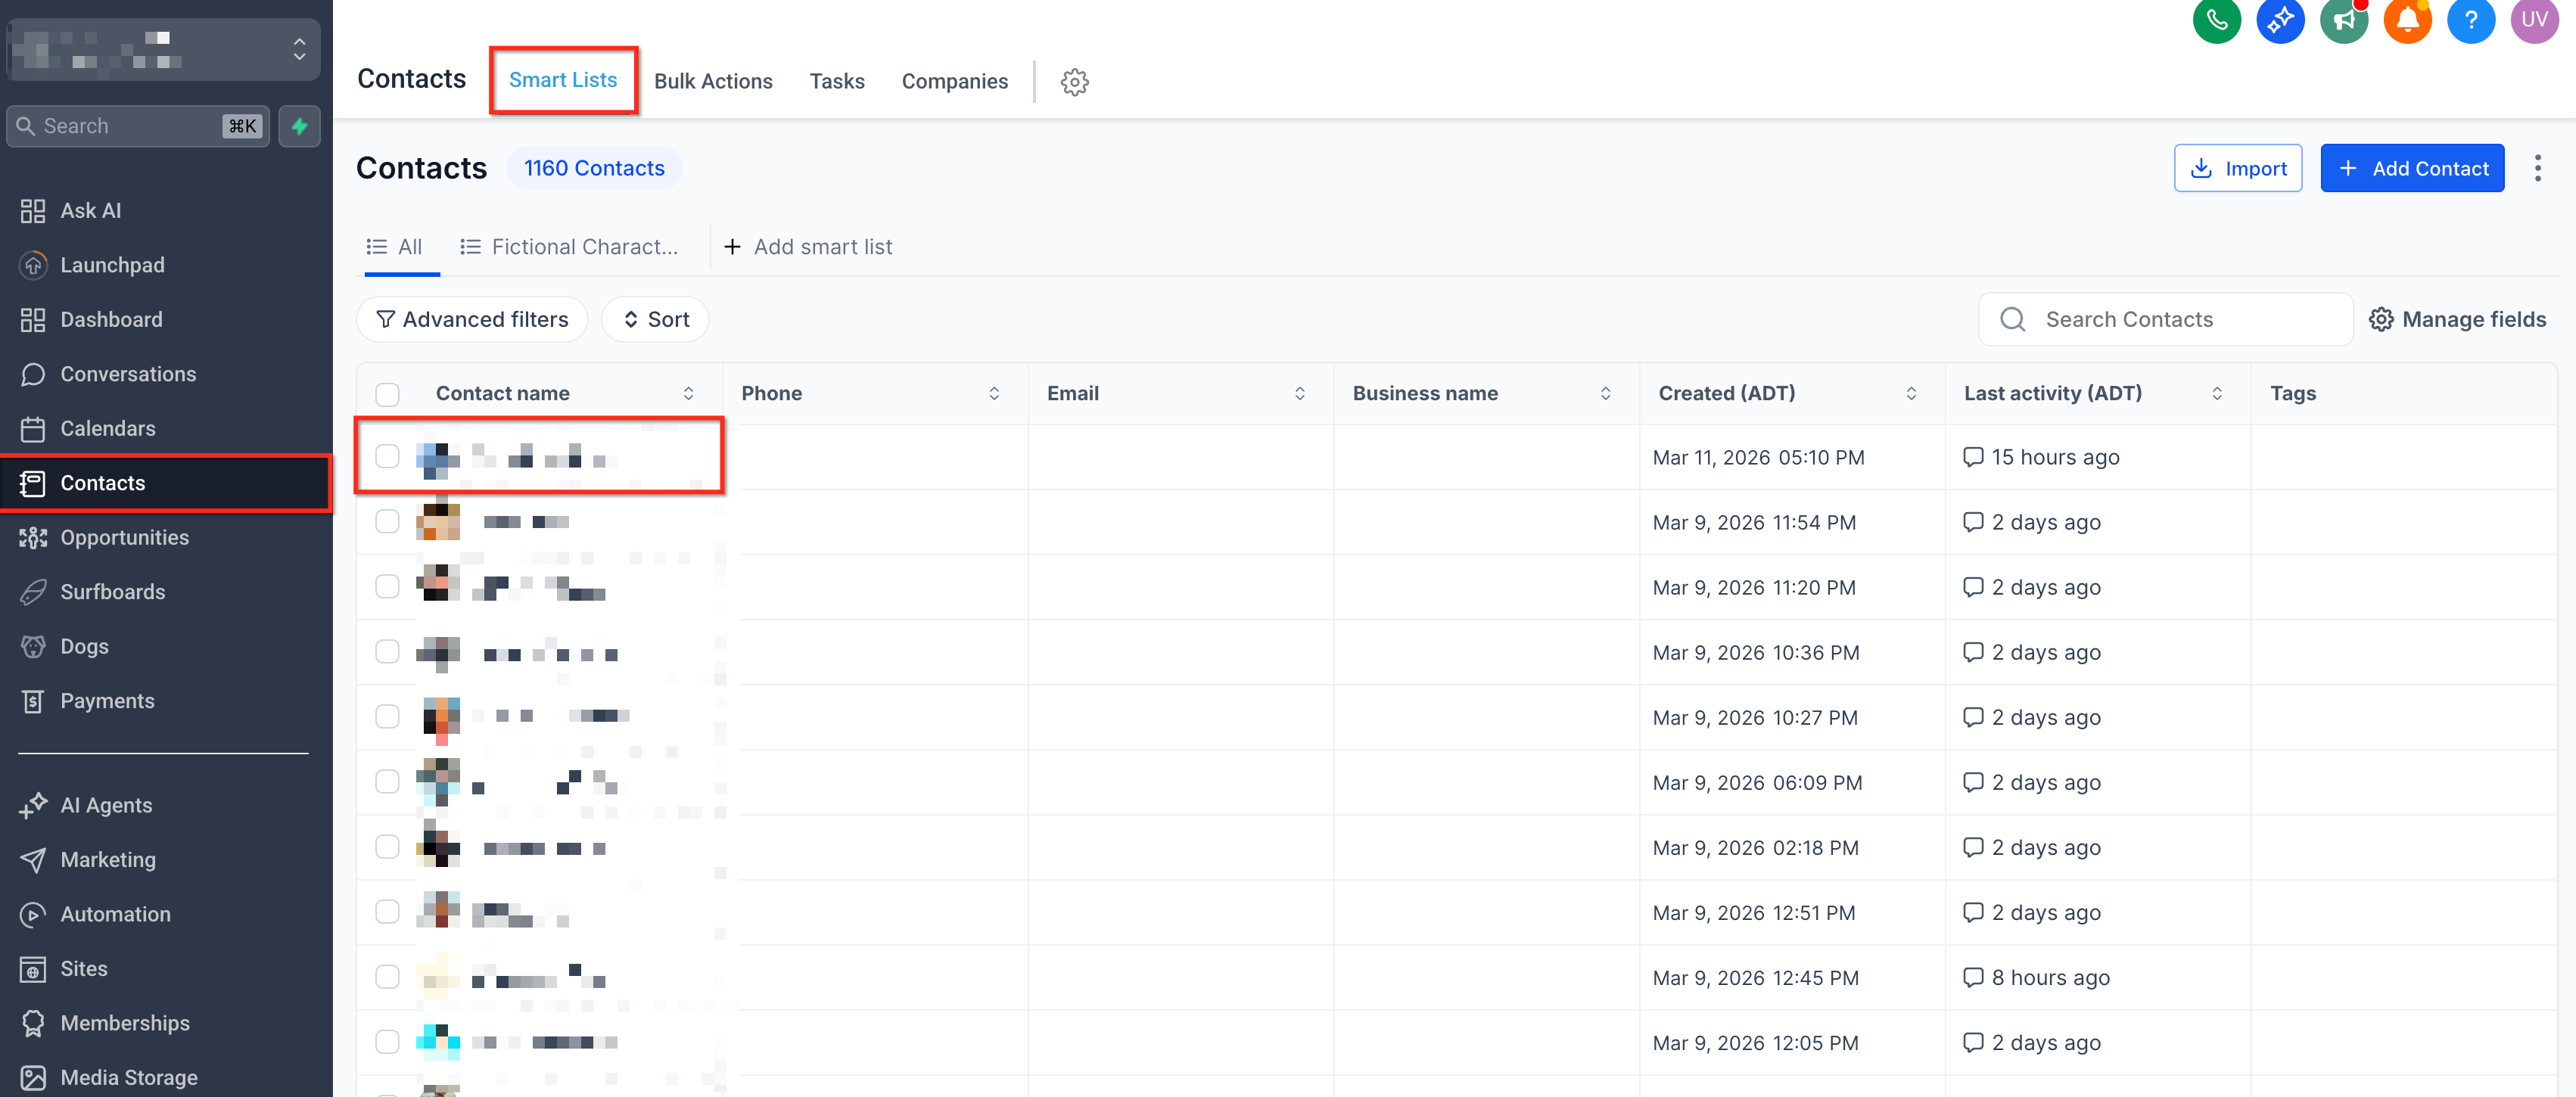Open Manage fields settings
This screenshot has width=2576, height=1097.
(2457, 319)
